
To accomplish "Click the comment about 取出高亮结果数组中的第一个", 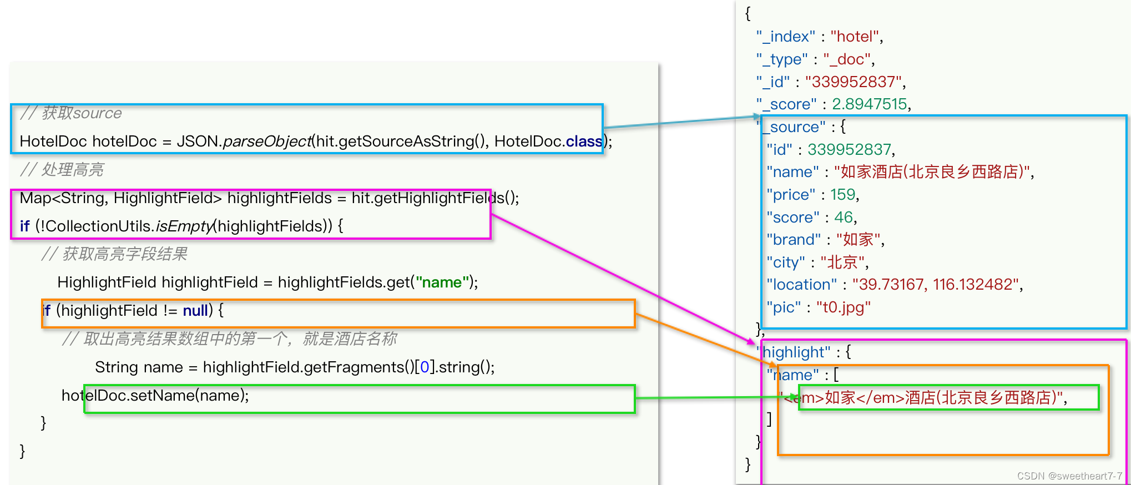I will (x=229, y=339).
